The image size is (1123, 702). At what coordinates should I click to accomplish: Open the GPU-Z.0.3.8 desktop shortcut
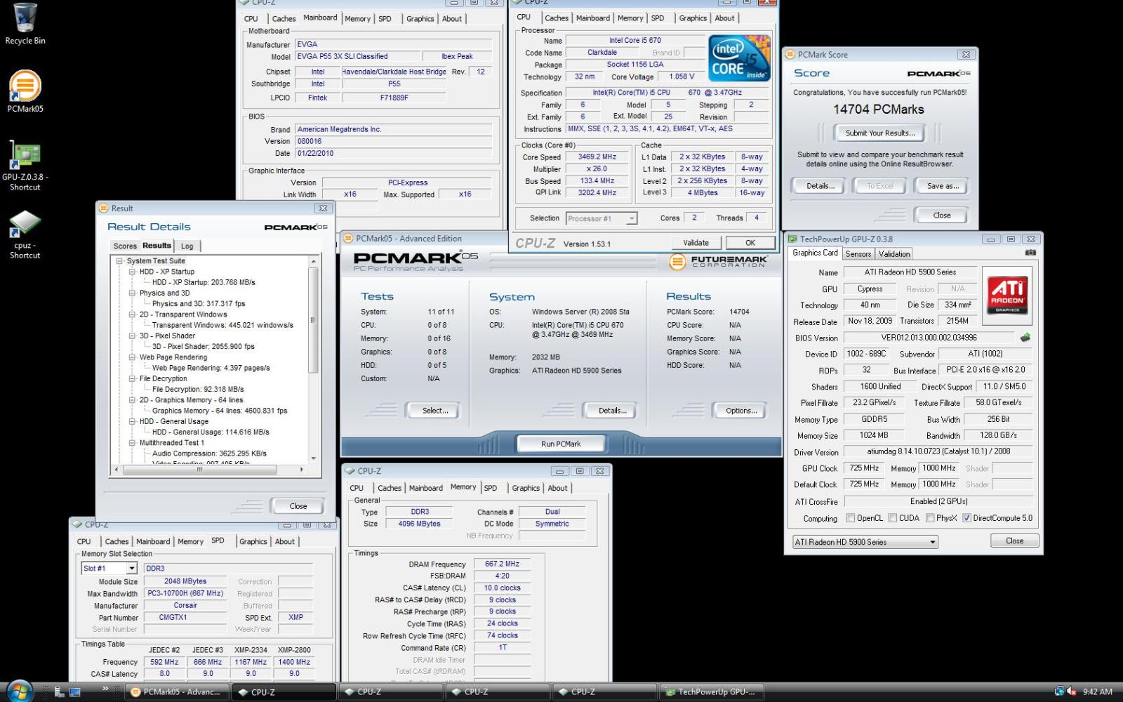25,166
